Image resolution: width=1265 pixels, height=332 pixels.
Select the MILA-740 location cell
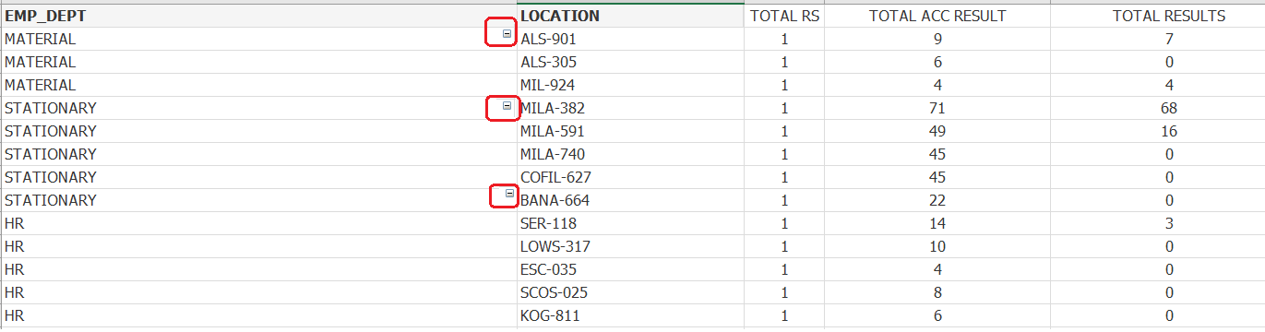coord(630,154)
